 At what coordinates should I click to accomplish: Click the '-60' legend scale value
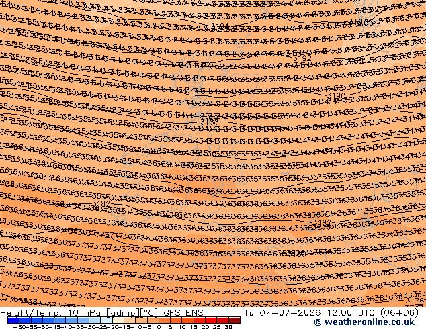click(x=19, y=326)
